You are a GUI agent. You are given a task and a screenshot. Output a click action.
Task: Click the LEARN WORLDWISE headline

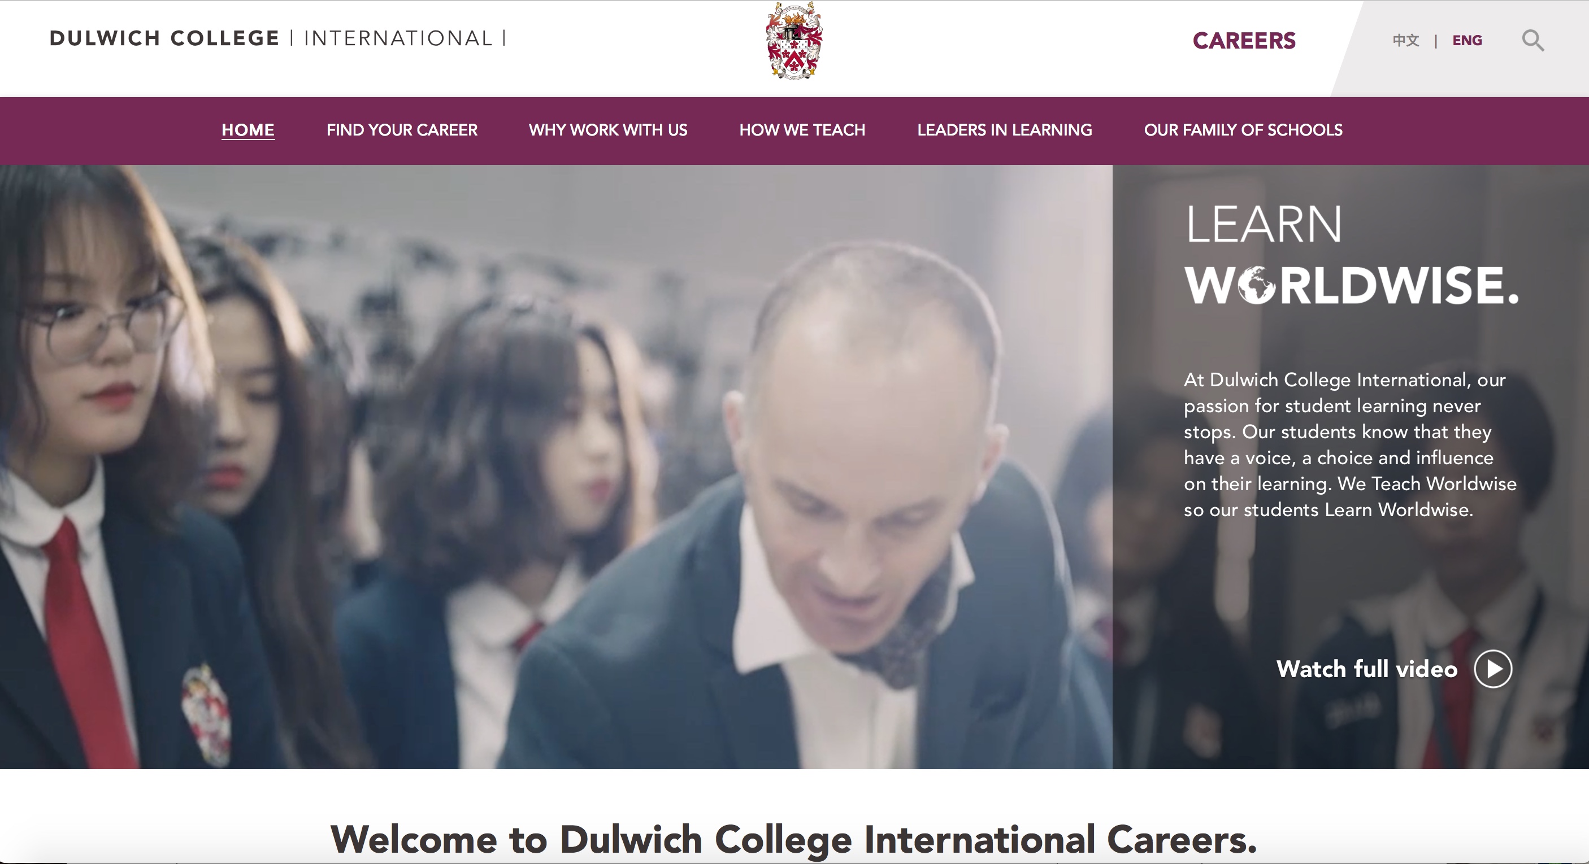(1351, 255)
